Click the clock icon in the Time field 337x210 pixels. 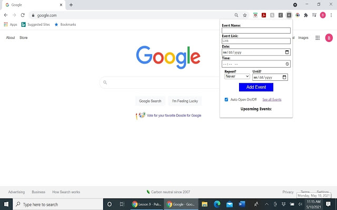[287, 64]
